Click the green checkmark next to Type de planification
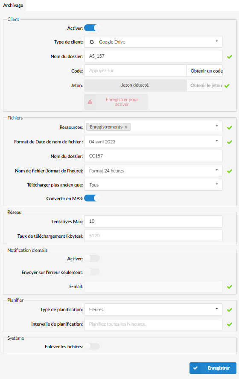The height and width of the screenshot is (379, 239). (230, 310)
